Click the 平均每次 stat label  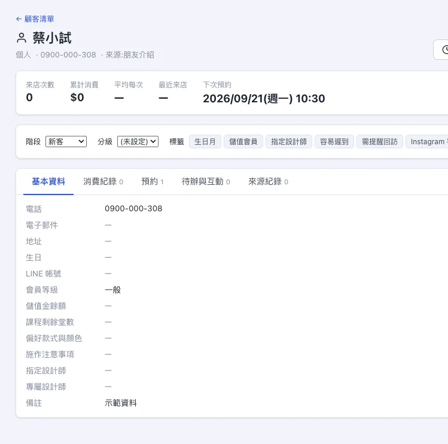click(129, 84)
